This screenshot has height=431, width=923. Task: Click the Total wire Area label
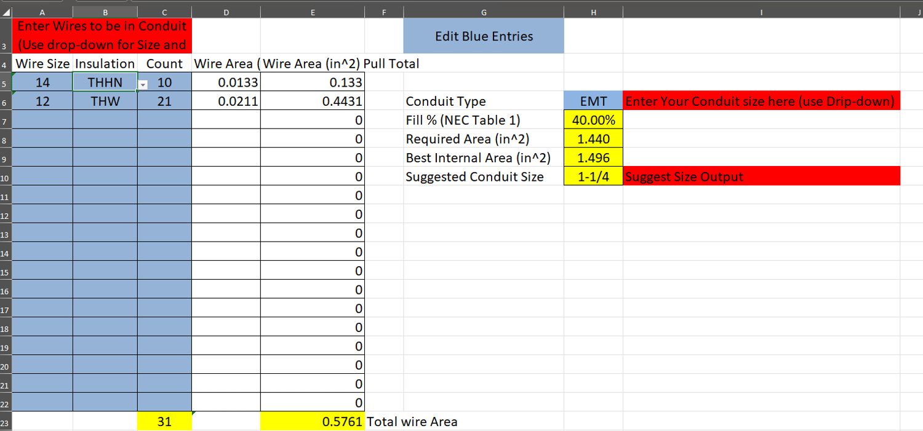[x=412, y=422]
